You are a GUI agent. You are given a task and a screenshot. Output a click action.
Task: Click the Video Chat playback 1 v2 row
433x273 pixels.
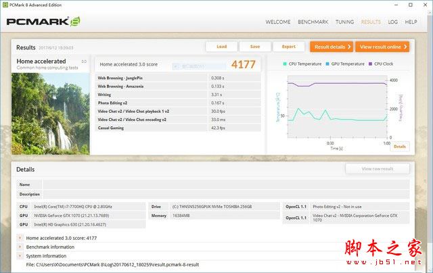point(178,111)
